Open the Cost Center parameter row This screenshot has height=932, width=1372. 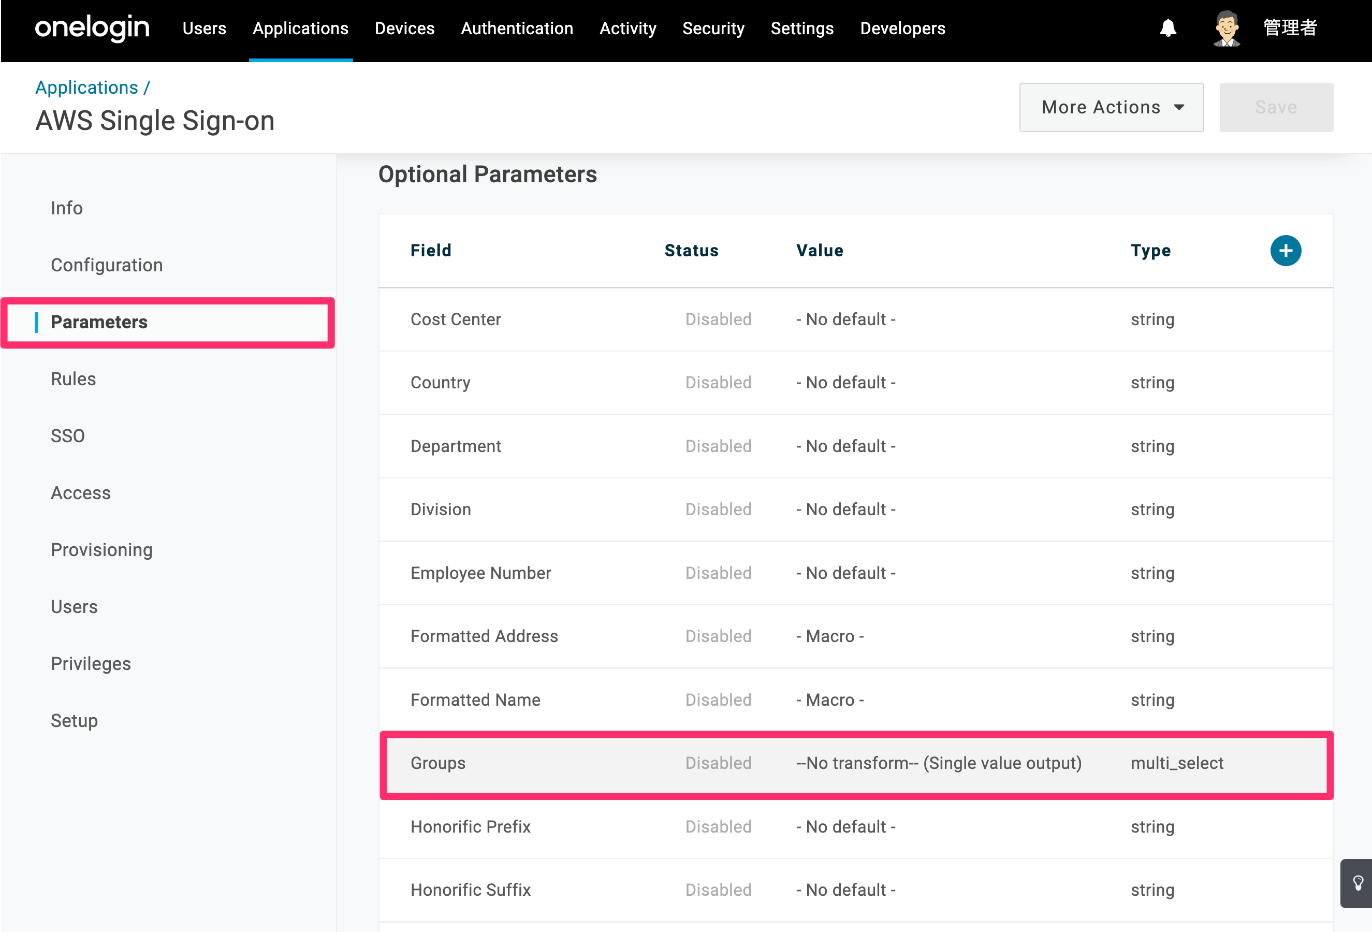click(x=855, y=319)
